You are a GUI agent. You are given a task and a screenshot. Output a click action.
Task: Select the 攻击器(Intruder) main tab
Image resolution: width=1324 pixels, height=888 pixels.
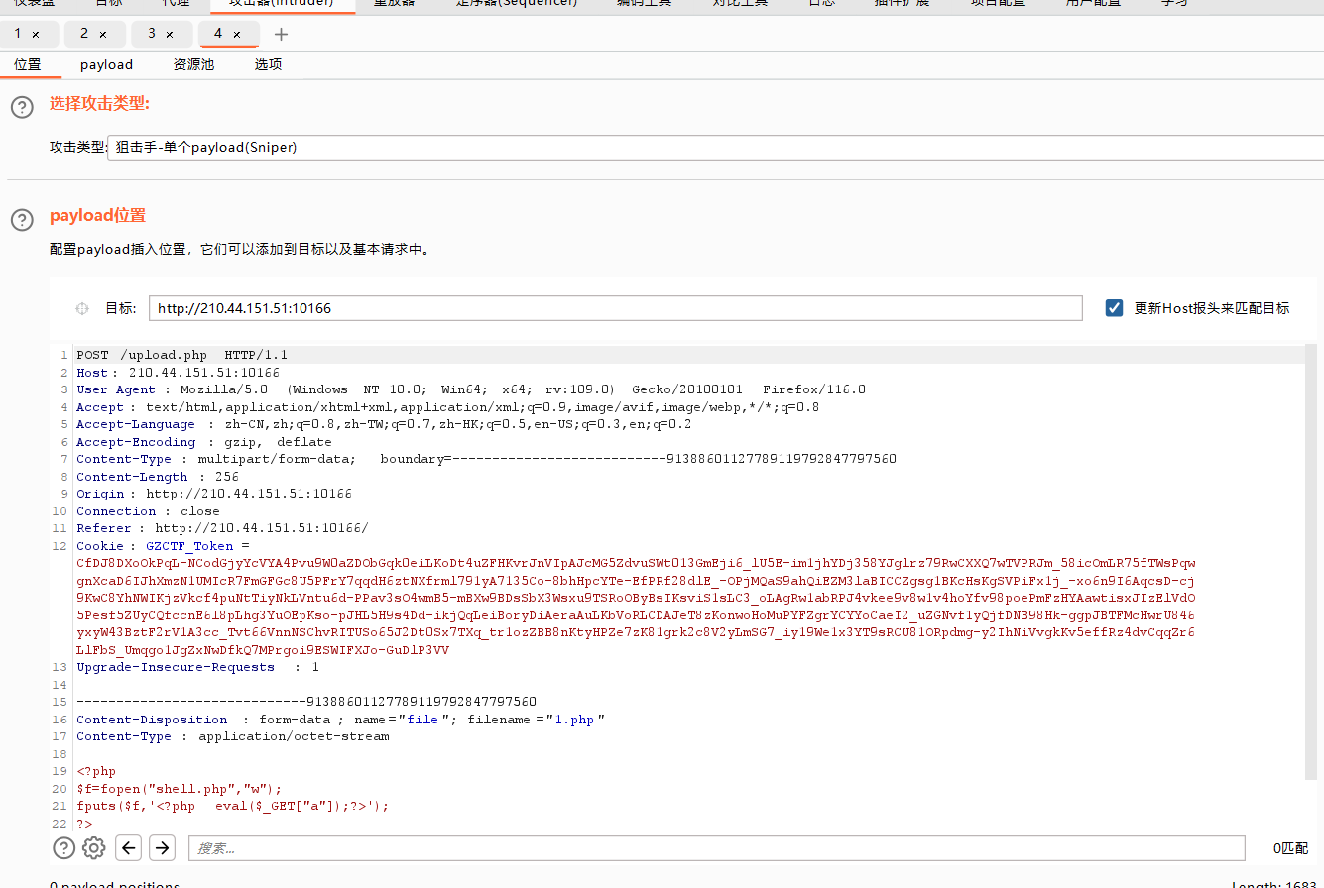[284, 4]
